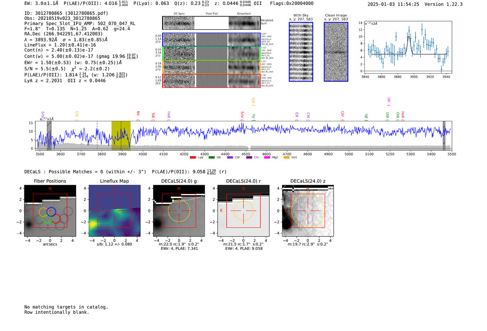Screen dimensions: 487x331
Task: Select the orange-bordered 2D fiber spectrum row
Action: [211, 67]
